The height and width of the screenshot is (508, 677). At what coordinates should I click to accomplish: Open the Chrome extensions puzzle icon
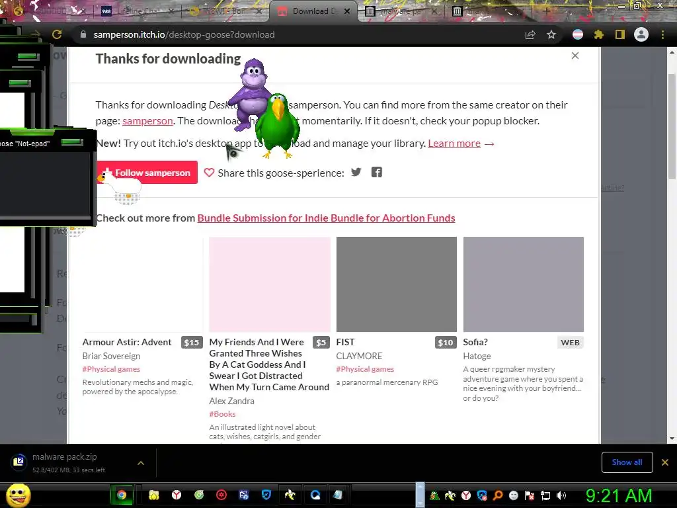(599, 34)
